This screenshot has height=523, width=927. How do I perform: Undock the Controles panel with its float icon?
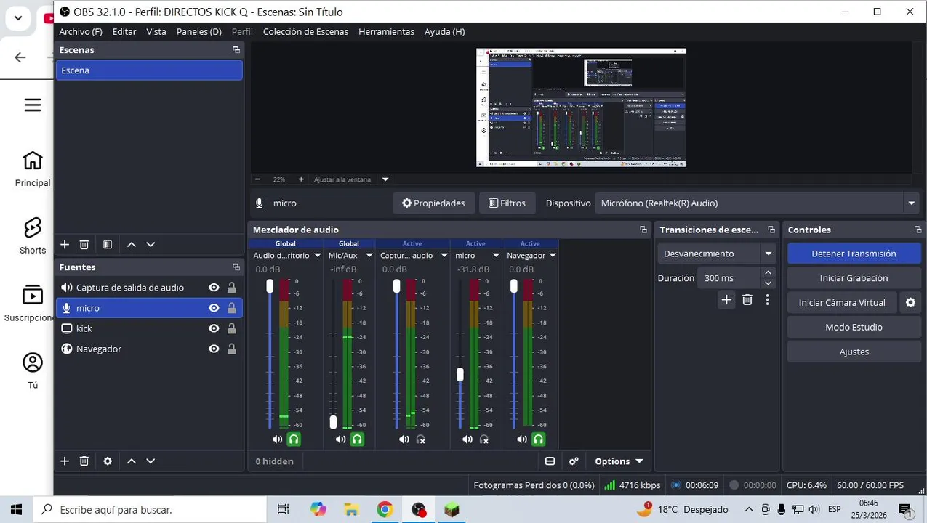(918, 230)
